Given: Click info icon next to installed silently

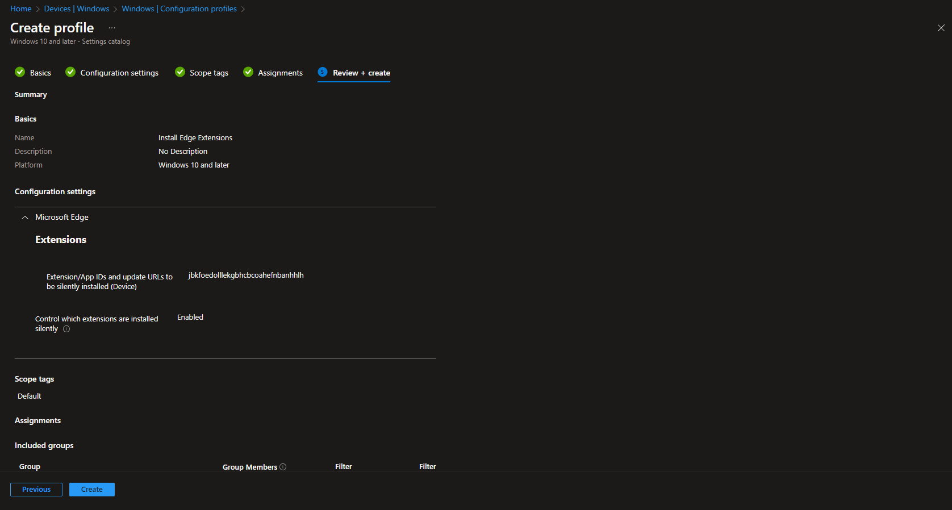Looking at the screenshot, I should click(66, 329).
